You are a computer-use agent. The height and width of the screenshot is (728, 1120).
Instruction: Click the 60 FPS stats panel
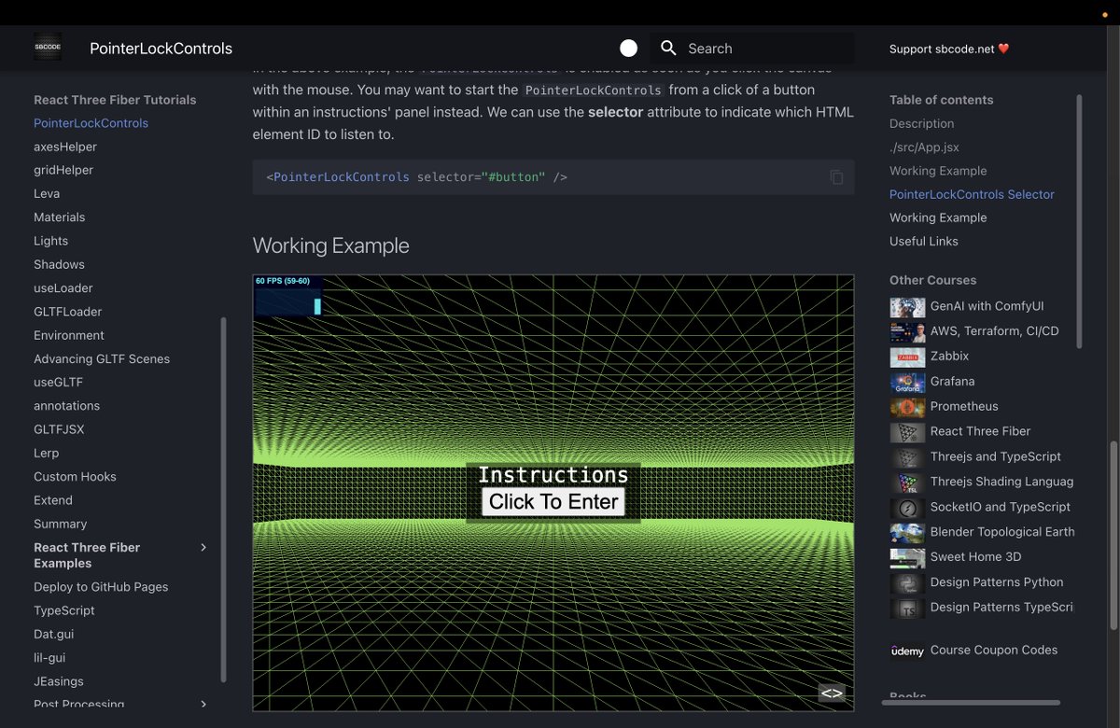tap(288, 295)
